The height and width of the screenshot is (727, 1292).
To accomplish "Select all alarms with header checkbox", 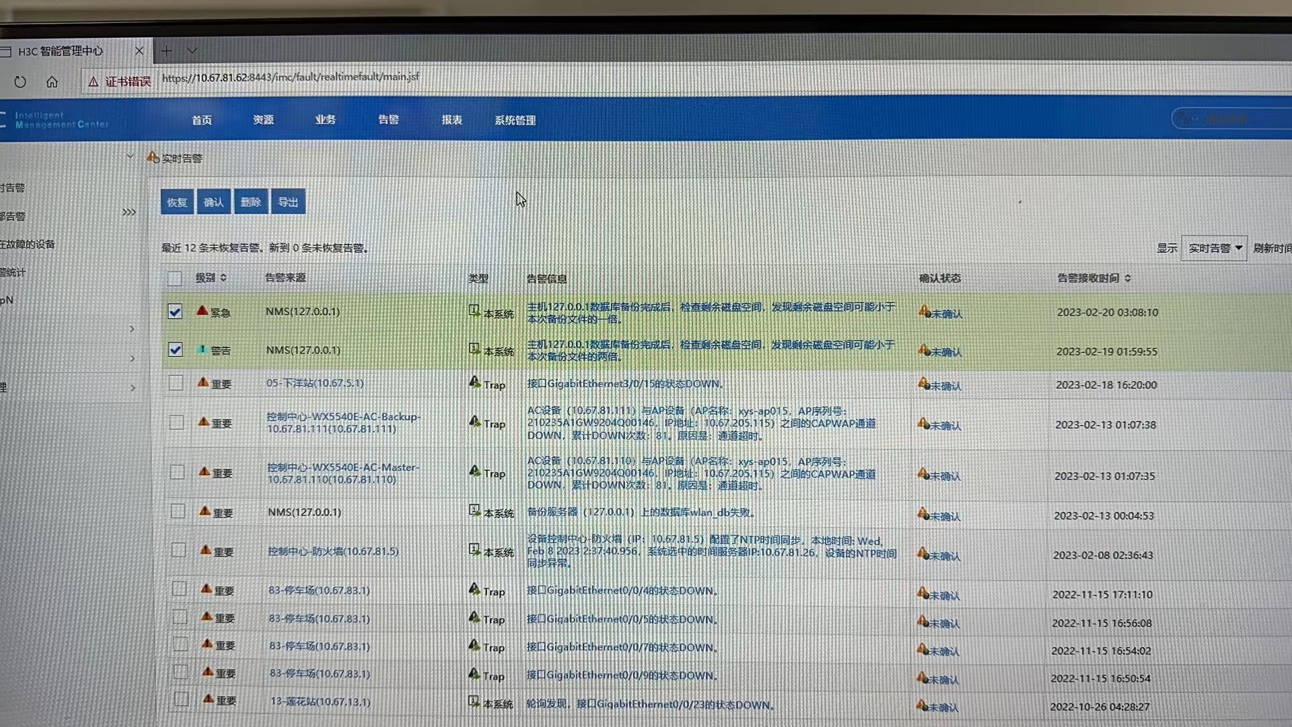I will pos(174,278).
